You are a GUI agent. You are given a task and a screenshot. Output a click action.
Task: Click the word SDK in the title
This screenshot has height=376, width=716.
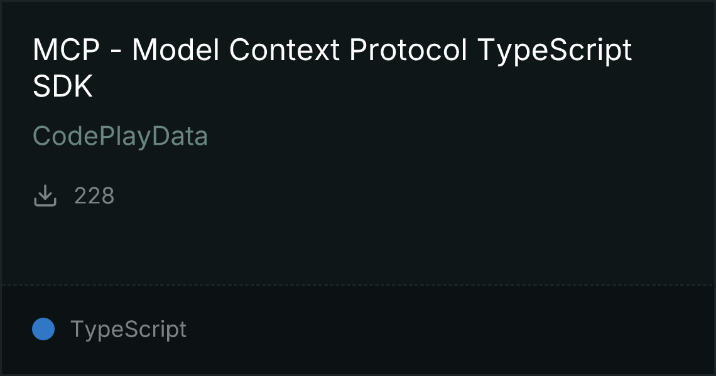(x=63, y=88)
